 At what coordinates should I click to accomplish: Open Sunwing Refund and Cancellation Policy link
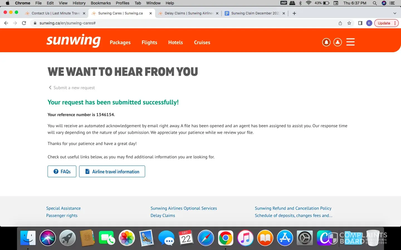(293, 208)
